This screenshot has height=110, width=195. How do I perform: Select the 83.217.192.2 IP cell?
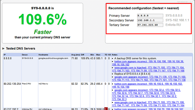[x=11, y=109]
